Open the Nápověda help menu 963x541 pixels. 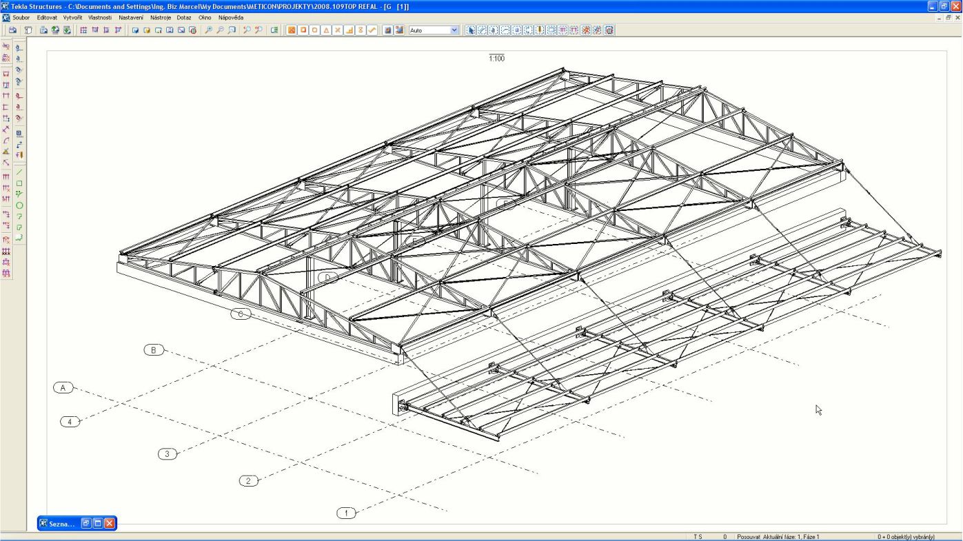coord(230,17)
